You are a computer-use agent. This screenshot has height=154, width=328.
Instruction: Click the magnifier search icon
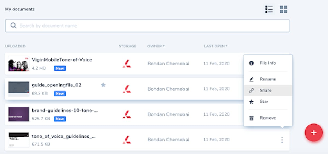[13, 26]
